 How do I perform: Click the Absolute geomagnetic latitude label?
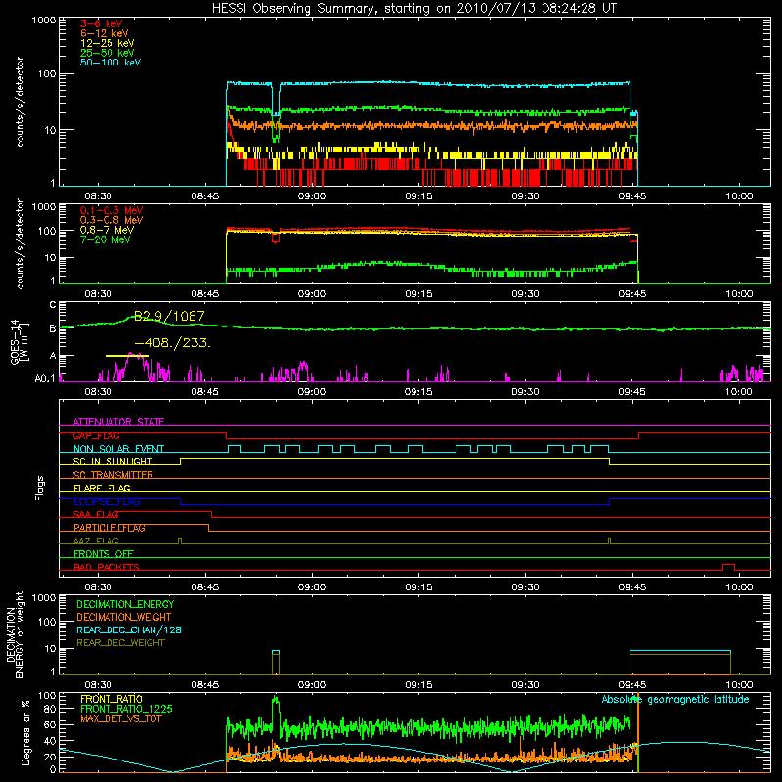[675, 700]
